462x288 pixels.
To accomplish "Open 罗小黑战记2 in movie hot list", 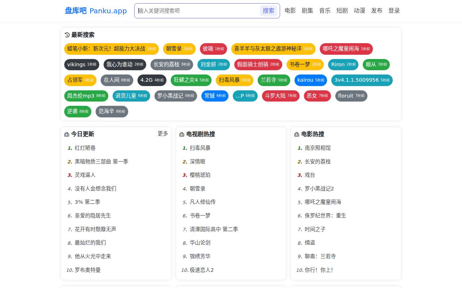I will 319,189.
